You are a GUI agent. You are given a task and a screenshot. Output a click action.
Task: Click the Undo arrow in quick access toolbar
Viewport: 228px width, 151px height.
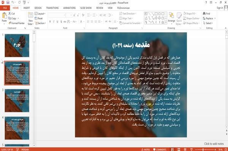tap(13, 3)
